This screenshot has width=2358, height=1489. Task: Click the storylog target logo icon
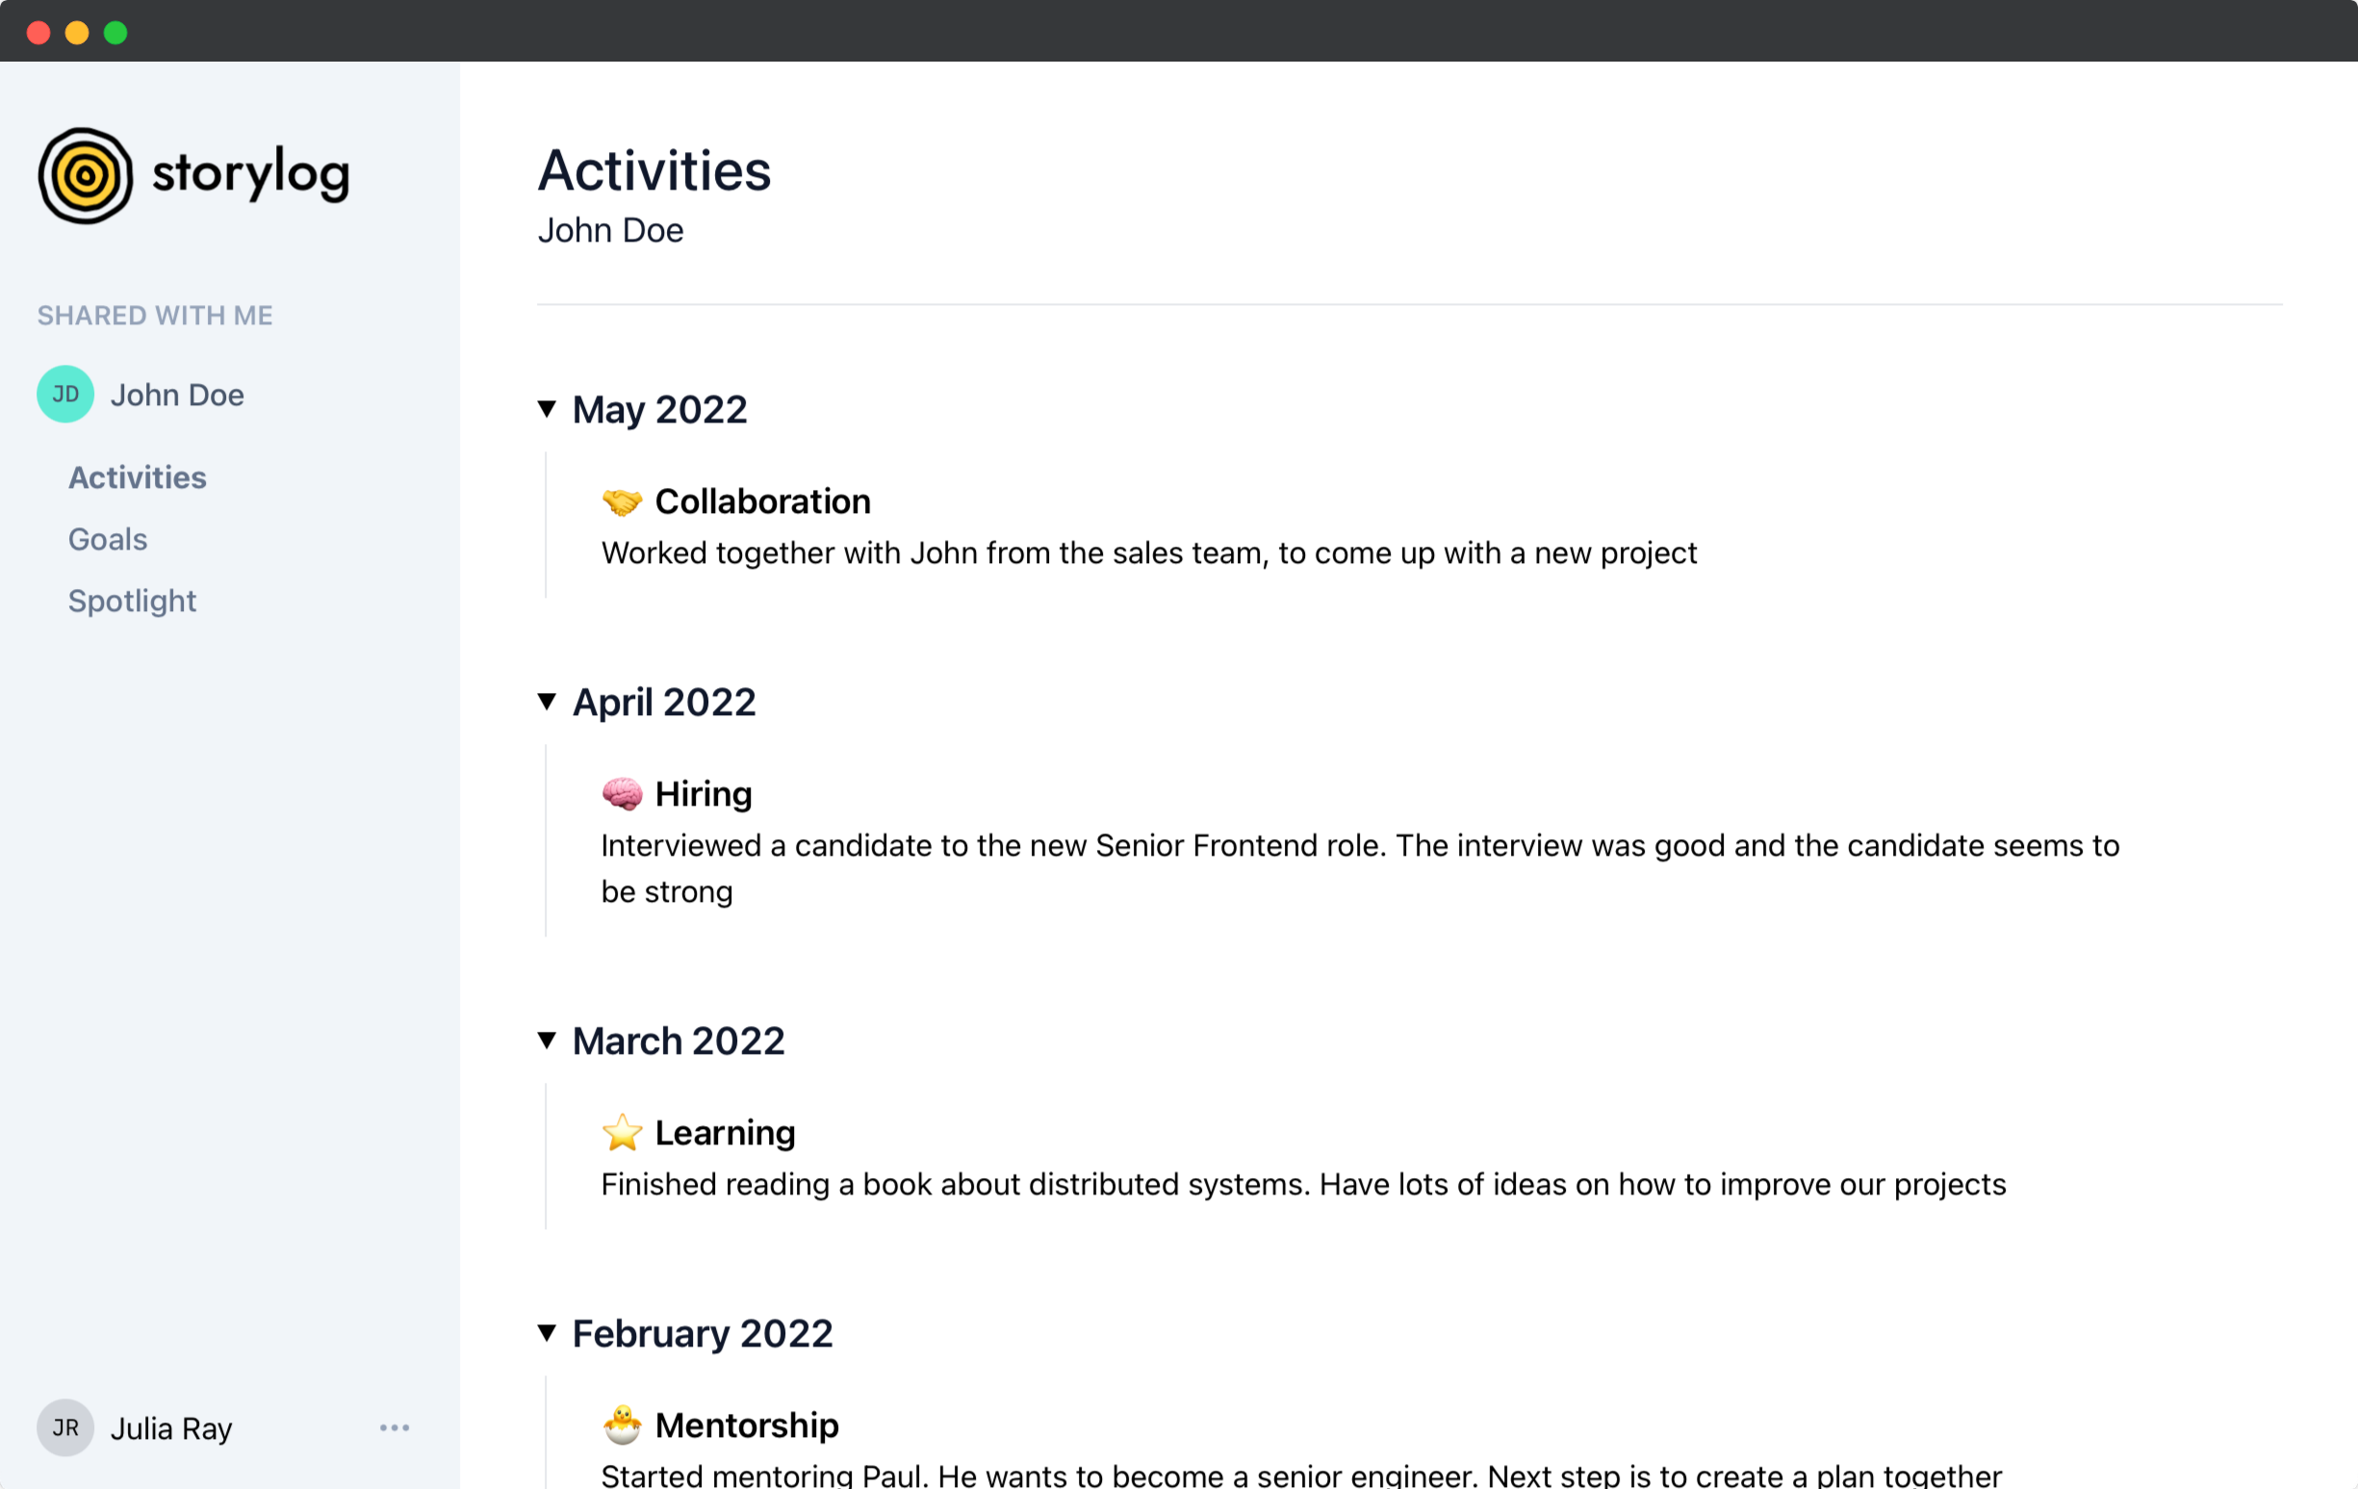(x=86, y=175)
